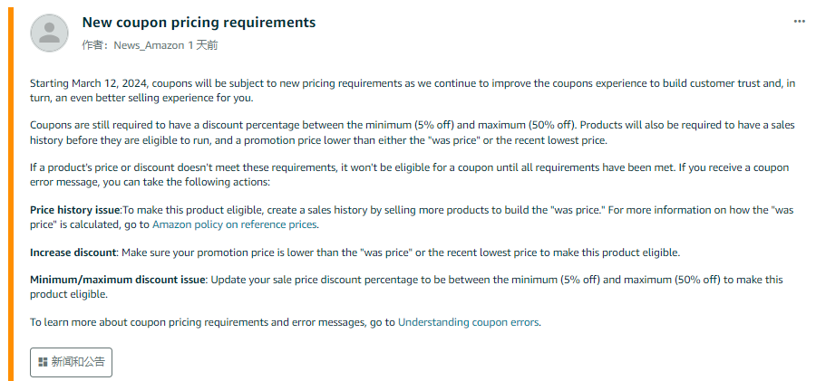This screenshot has height=381, width=816.
Task: Click the bold "Minimum/maximum discount issue" label
Action: (x=119, y=280)
